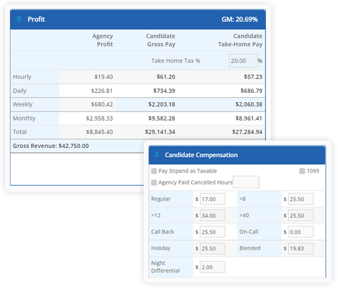This screenshot has width=338, height=288.
Task: Select total gross pay $29,141.34
Action: coord(160,132)
